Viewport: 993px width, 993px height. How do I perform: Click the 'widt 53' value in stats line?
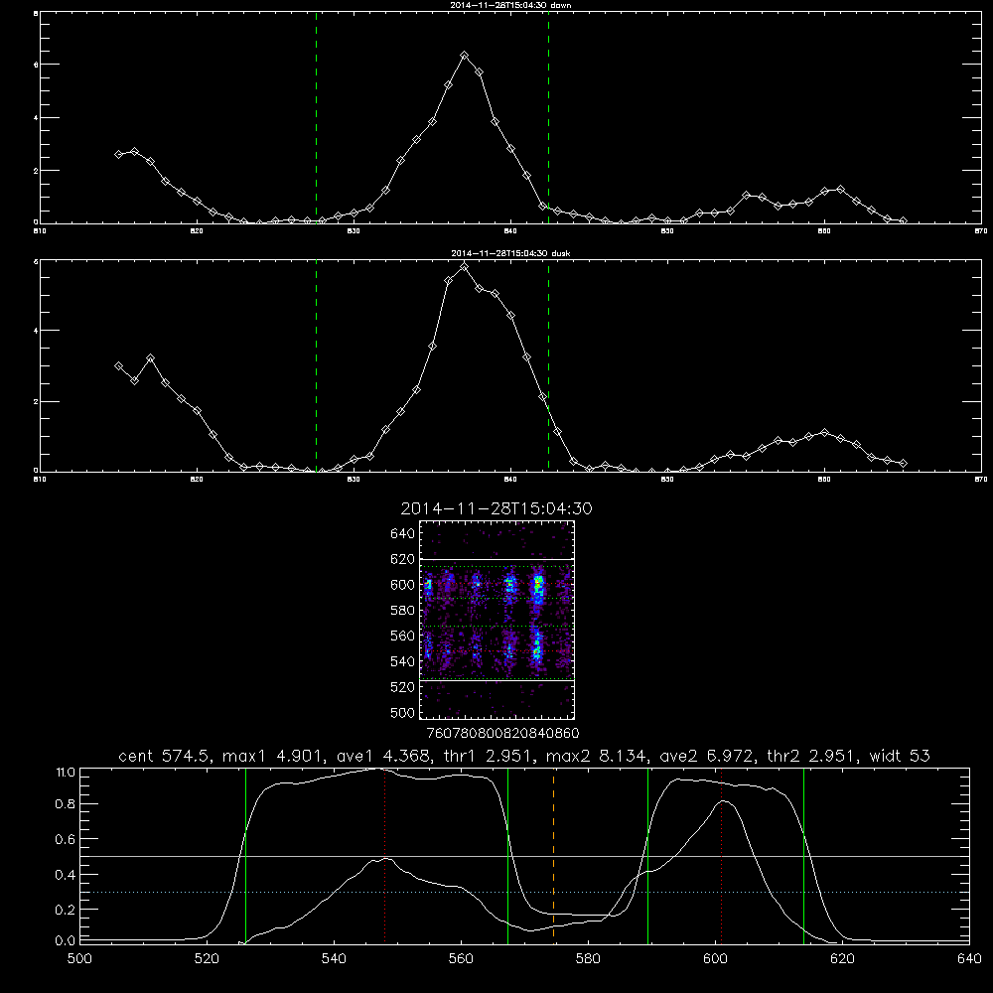(900, 756)
